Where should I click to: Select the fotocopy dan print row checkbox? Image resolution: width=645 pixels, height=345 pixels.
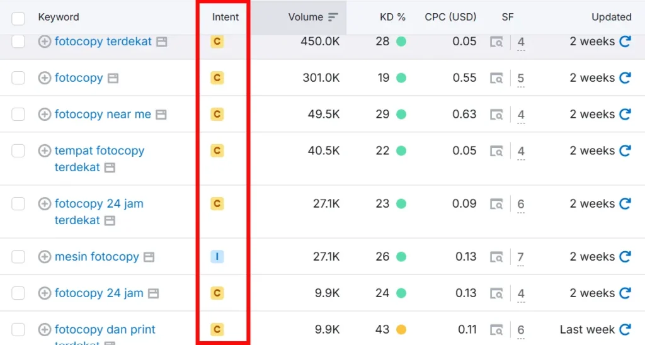pos(18,329)
